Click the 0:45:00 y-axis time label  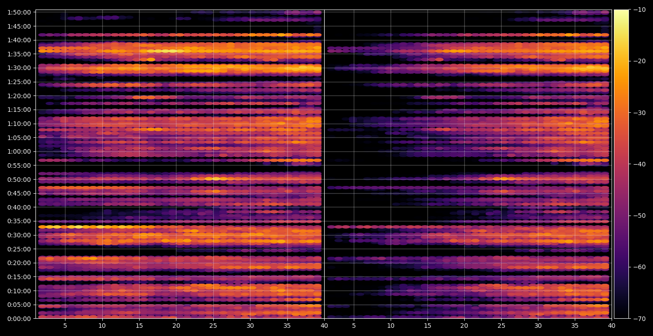(x=19, y=193)
